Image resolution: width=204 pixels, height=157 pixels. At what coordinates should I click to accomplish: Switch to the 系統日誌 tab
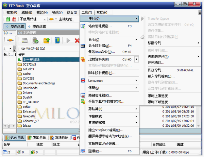tap(59, 138)
